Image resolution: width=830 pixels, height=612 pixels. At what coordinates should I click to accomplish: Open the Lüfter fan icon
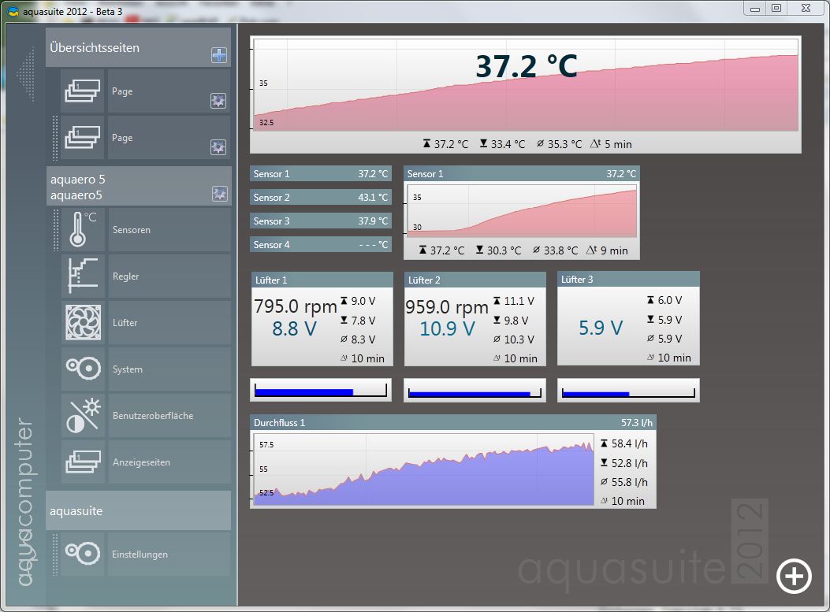tap(83, 323)
